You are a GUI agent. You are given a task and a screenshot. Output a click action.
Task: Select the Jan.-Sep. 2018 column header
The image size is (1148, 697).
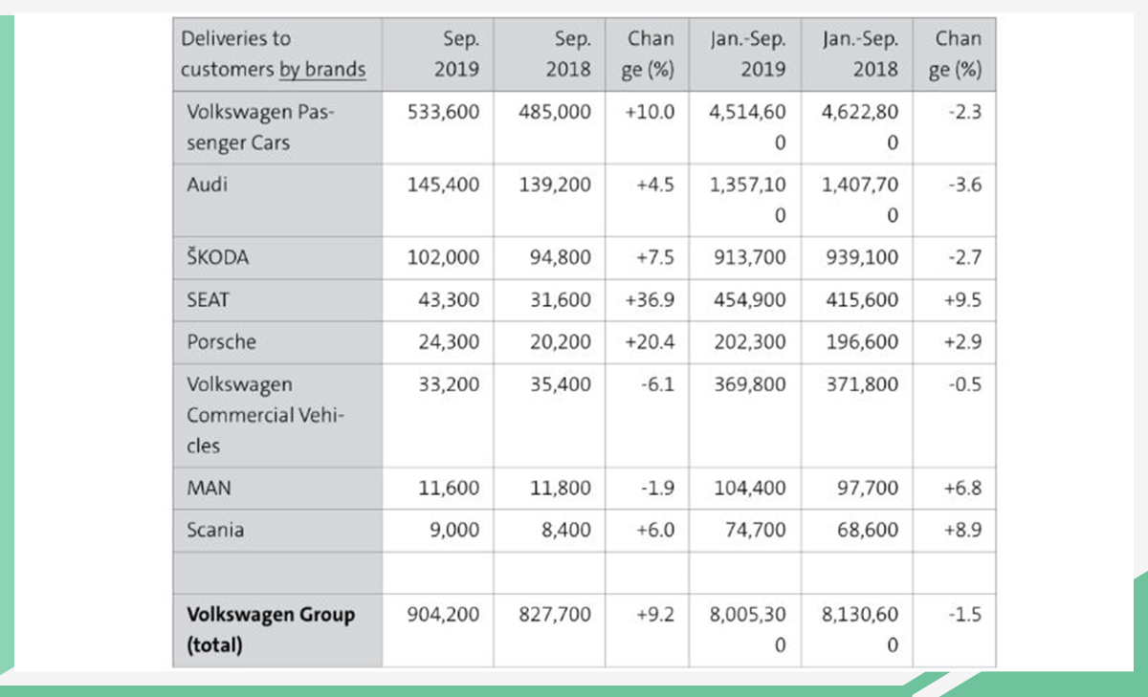860,54
